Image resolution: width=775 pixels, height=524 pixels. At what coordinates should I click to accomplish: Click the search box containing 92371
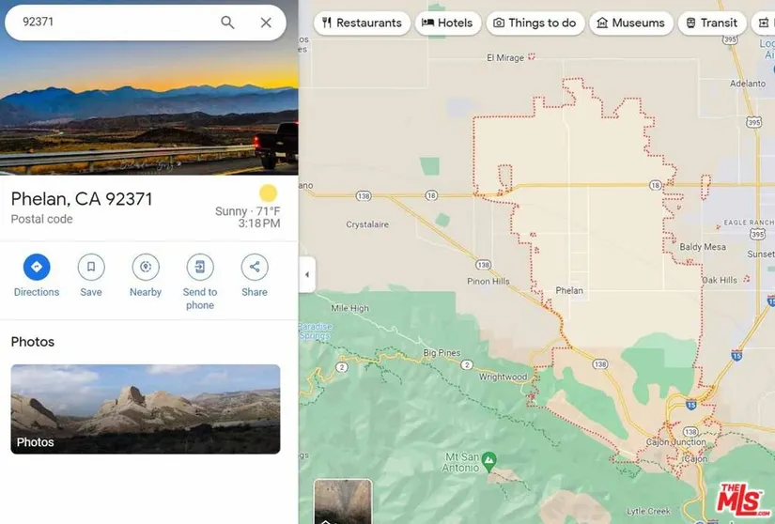(x=146, y=23)
